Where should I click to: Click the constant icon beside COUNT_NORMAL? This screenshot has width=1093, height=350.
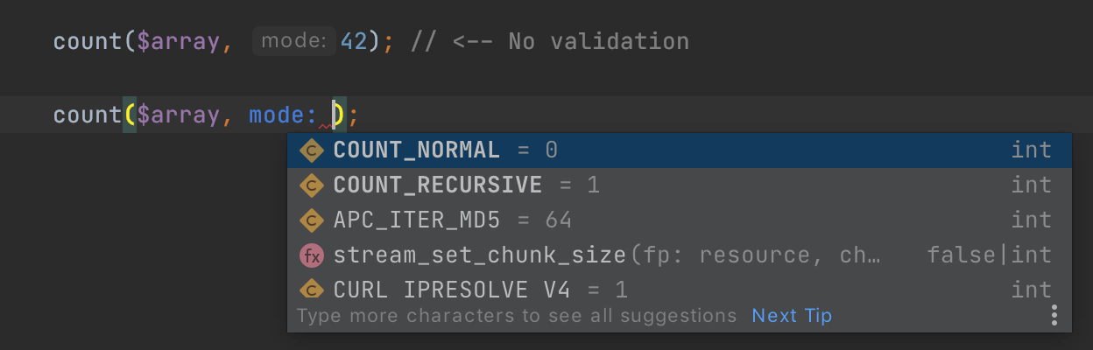tap(312, 150)
